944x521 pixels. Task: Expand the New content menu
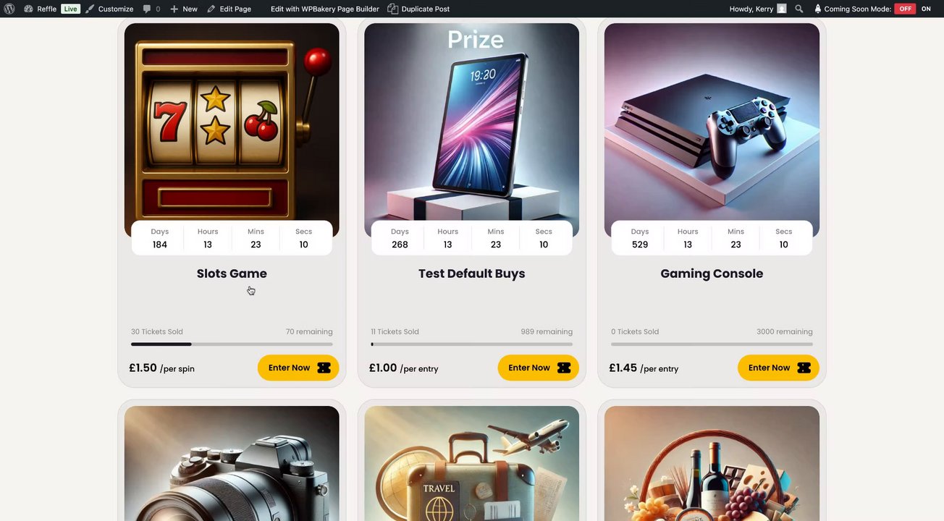[184, 9]
